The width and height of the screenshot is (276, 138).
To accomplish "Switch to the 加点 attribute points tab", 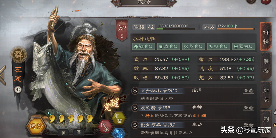I will [266, 95].
